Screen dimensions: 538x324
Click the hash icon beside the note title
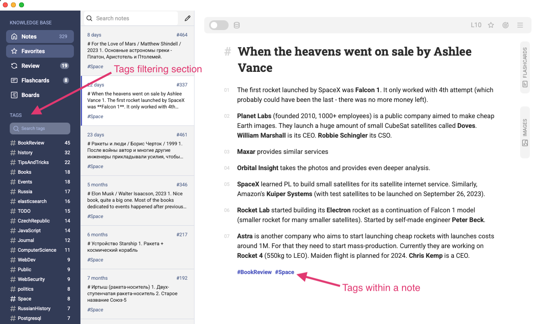pyautogui.click(x=227, y=51)
